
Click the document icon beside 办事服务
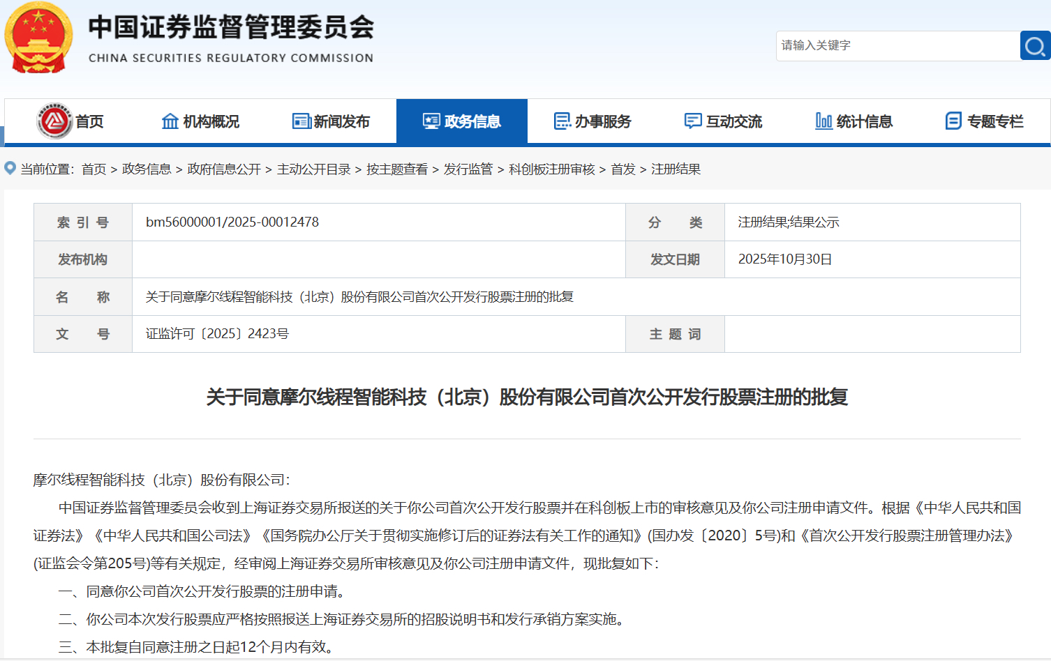point(562,121)
